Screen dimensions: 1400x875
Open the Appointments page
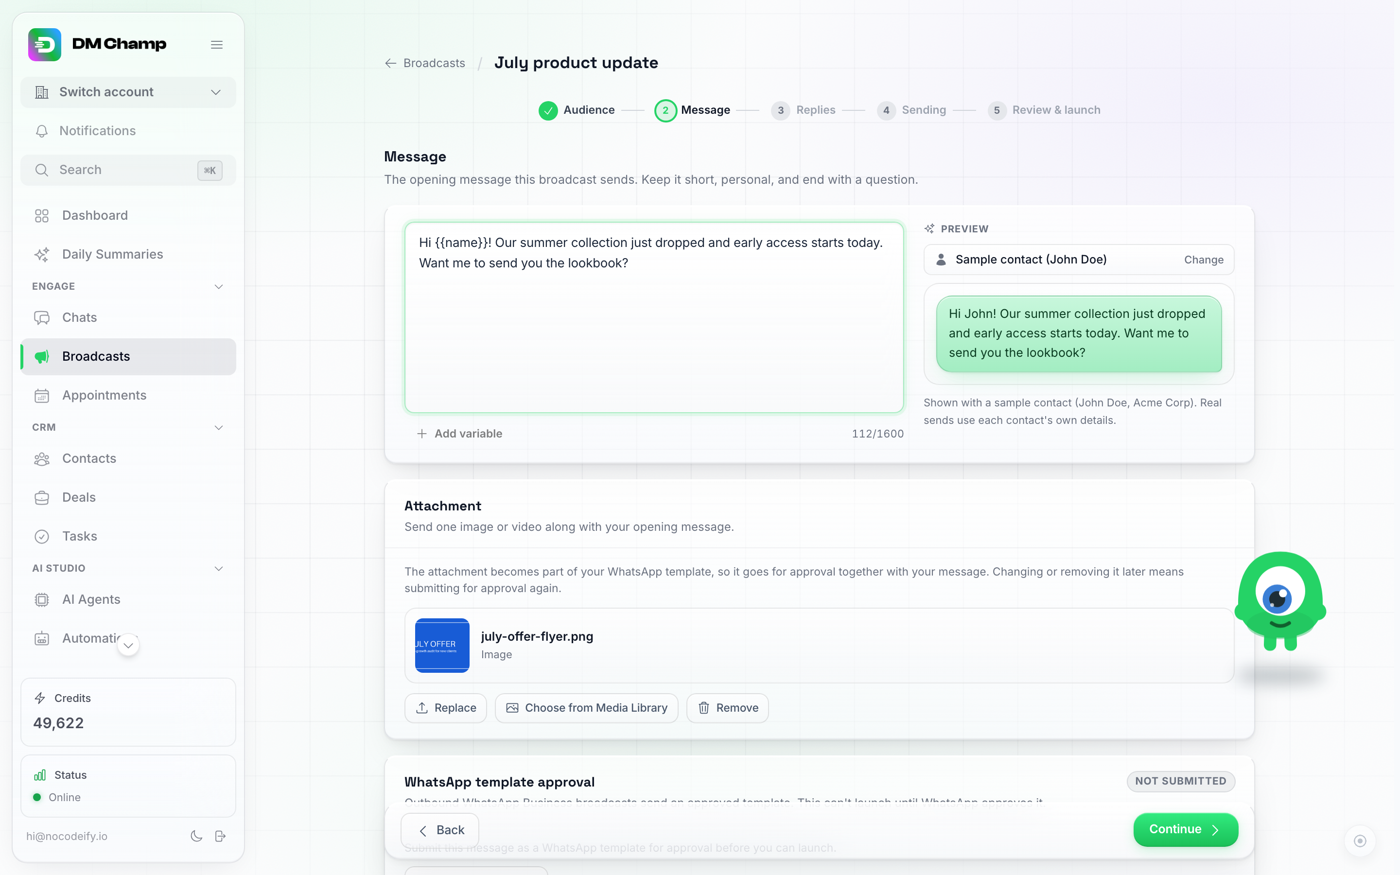coord(128,395)
